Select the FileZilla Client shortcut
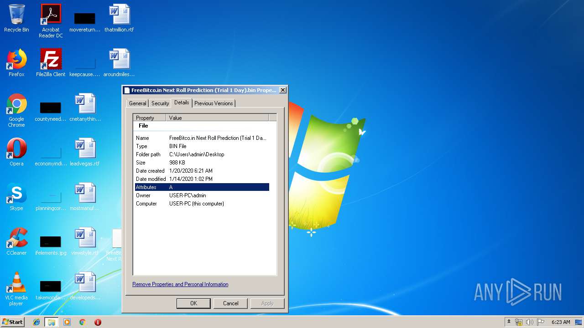This screenshot has width=584, height=328. [51, 63]
